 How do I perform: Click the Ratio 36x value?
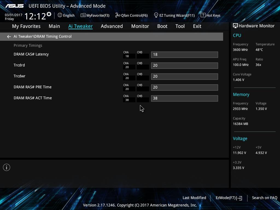click(258, 65)
